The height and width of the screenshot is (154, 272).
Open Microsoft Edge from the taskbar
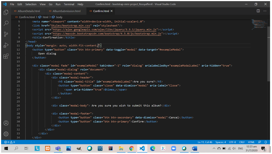(x=152, y=148)
